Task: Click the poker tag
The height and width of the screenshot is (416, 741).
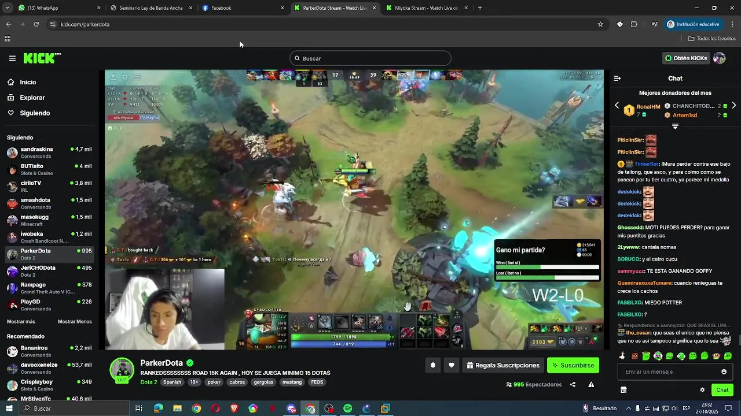Action: [x=214, y=382]
